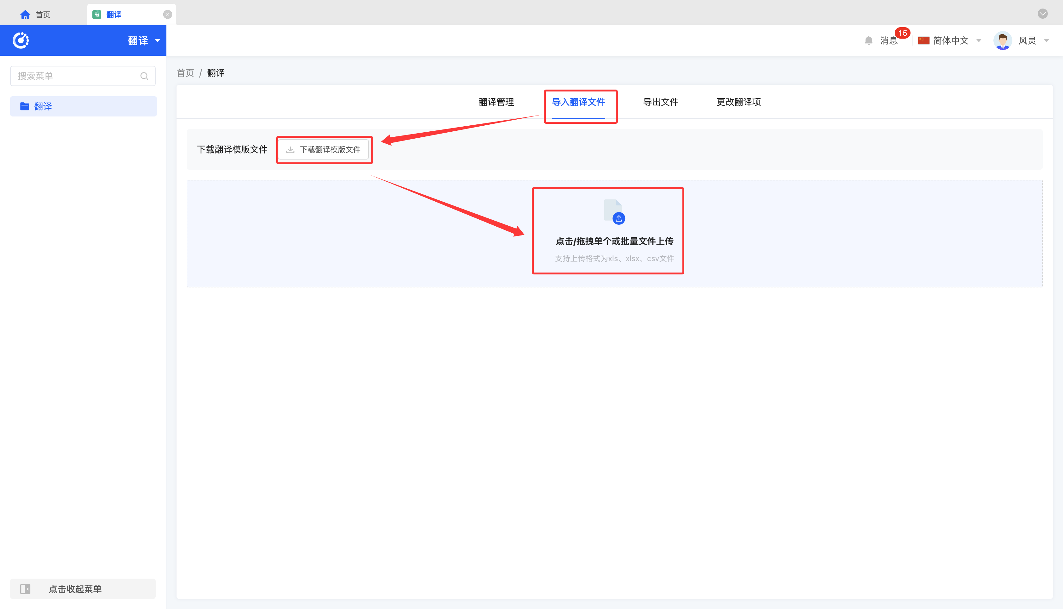Image resolution: width=1063 pixels, height=609 pixels.
Task: Click the user avatar picture
Action: tap(1002, 41)
